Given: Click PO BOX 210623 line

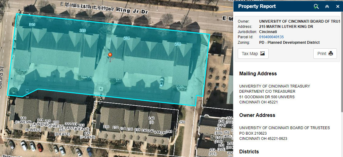Looking at the screenshot, I should [253, 133].
